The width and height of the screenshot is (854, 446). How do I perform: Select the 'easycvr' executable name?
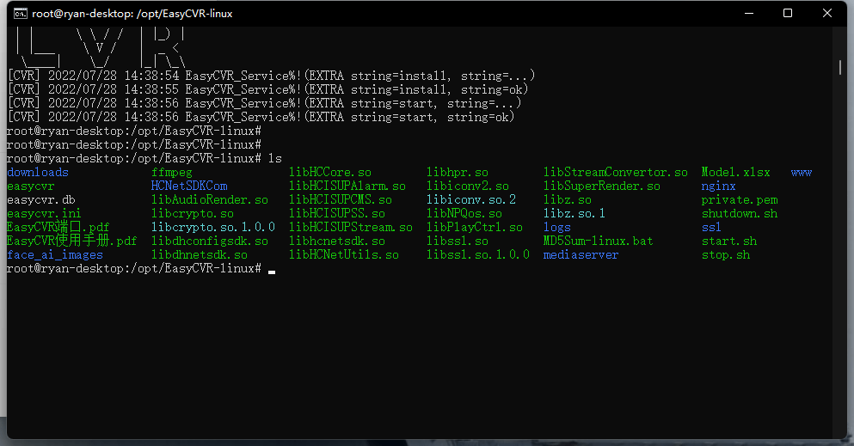point(30,186)
